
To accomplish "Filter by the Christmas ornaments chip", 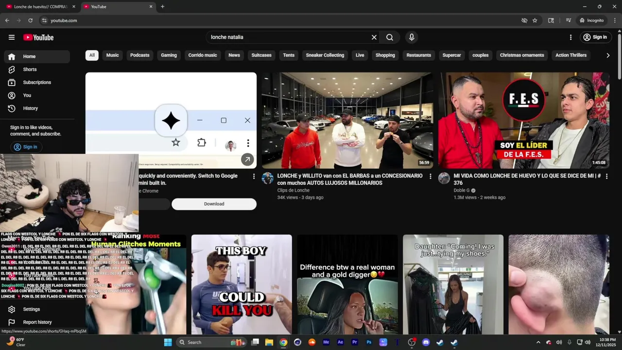I will [x=522, y=55].
